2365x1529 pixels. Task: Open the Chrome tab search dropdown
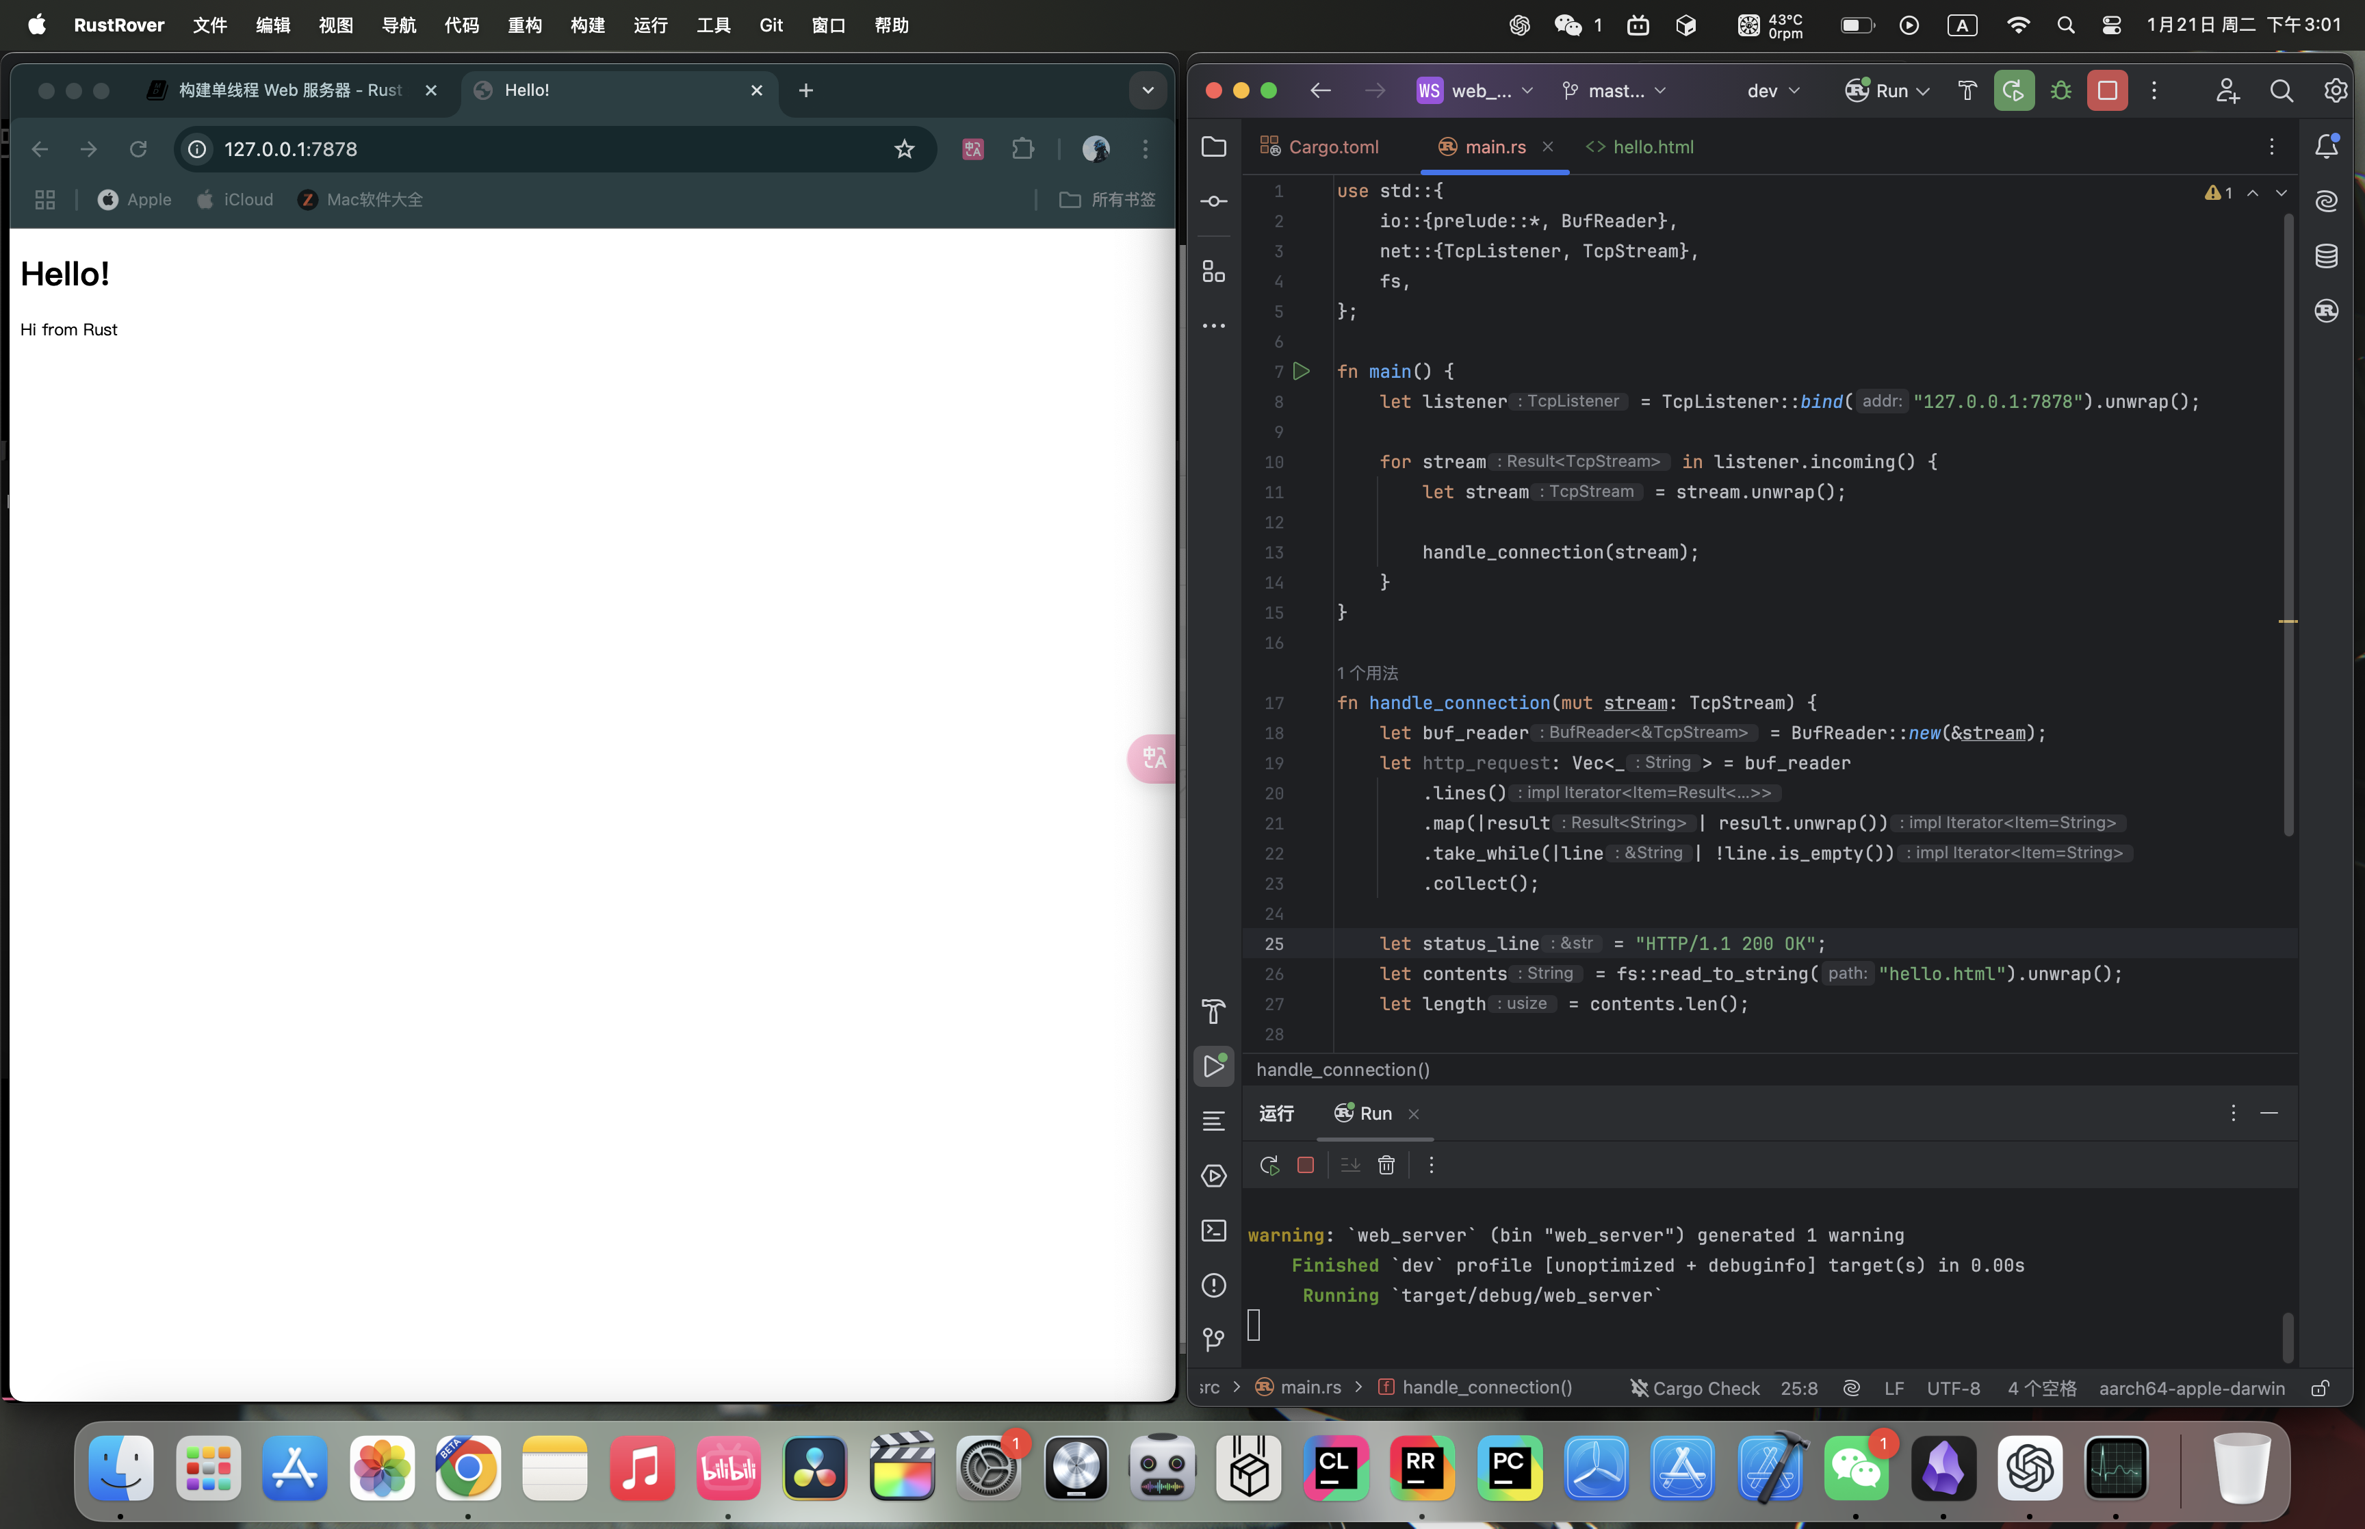pos(1148,90)
